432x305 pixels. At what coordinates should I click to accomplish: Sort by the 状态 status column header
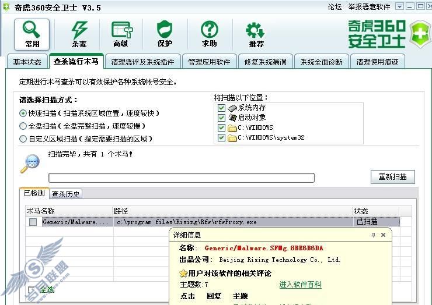tap(375, 211)
